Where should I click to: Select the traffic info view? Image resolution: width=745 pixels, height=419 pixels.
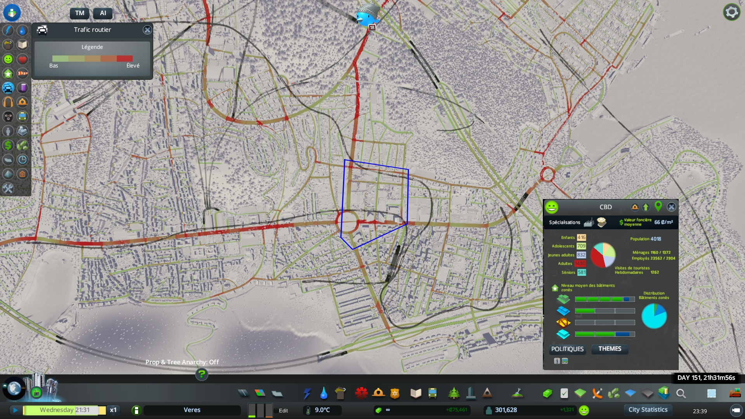pyautogui.click(x=8, y=88)
